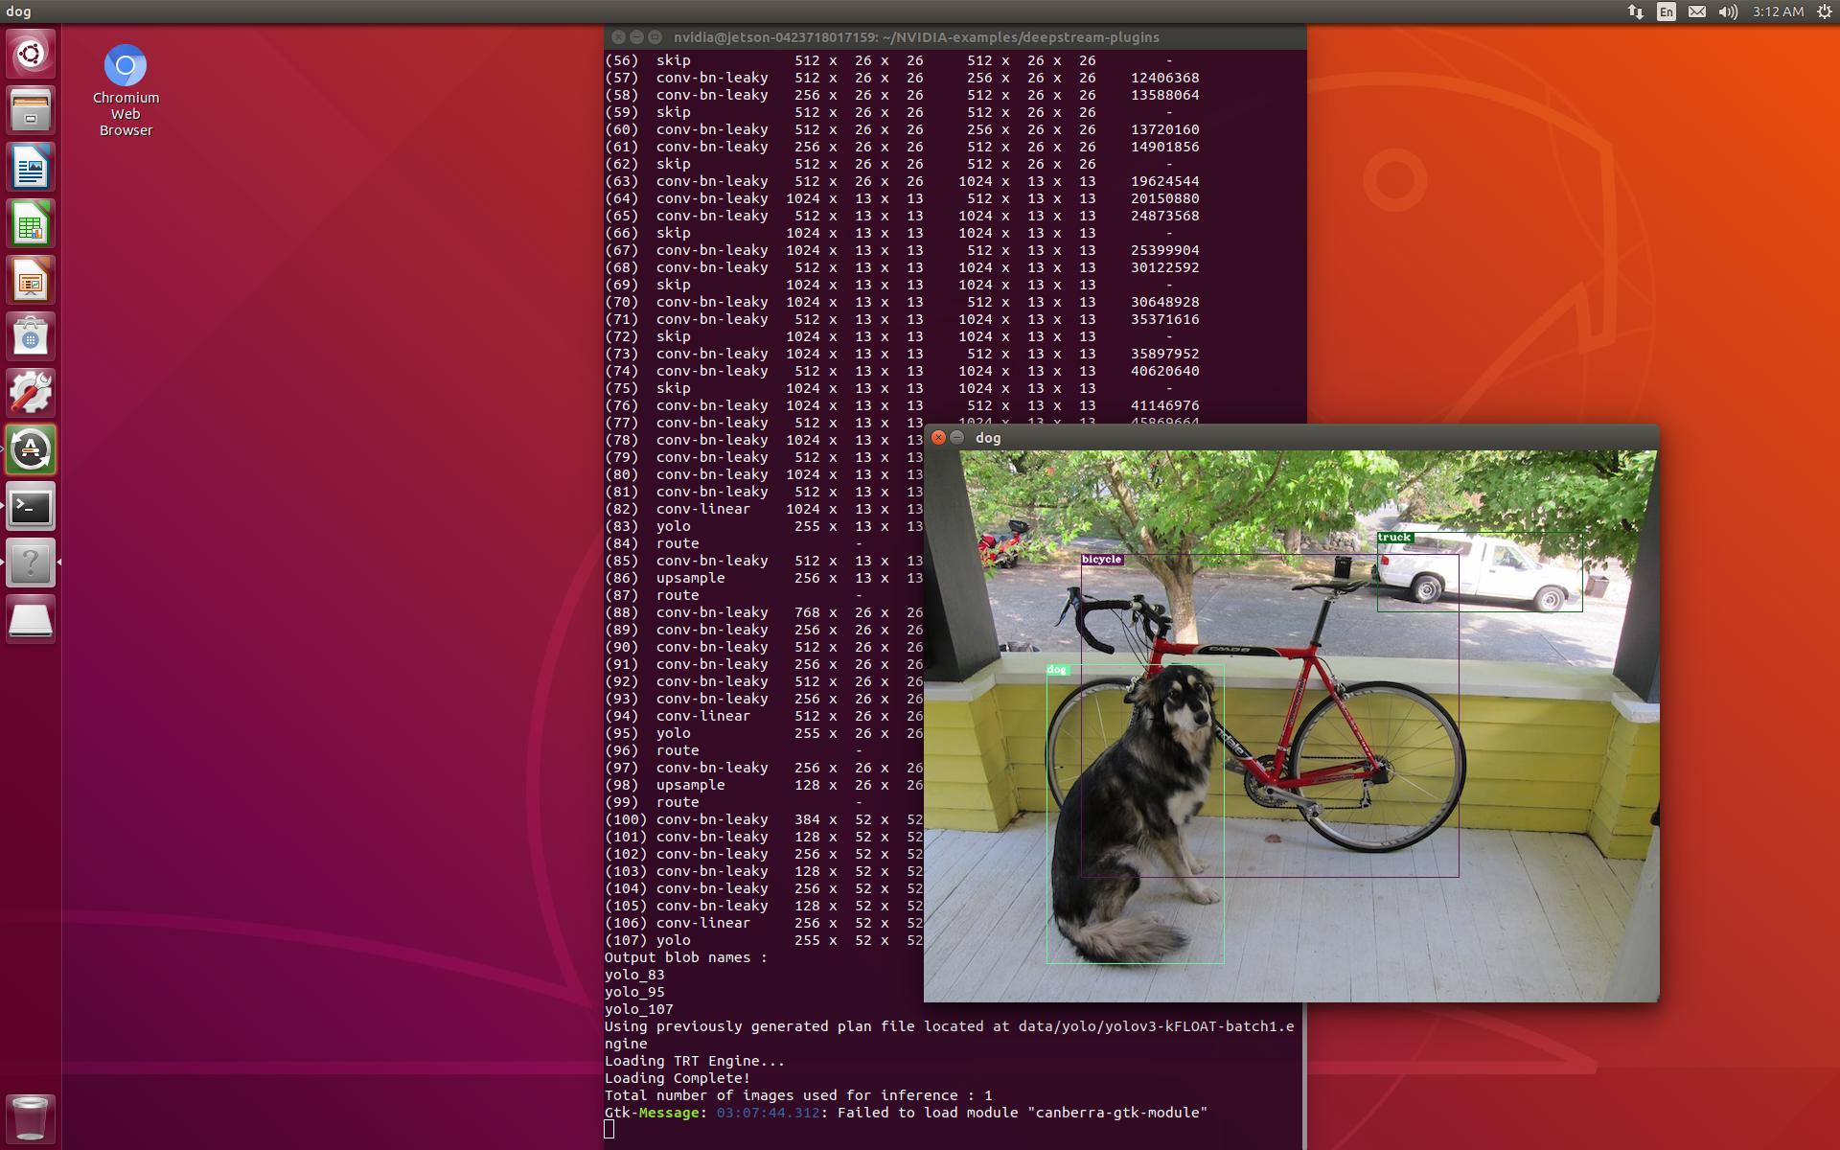Switch to the Terminal launcher icon
This screenshot has width=1840, height=1150.
31,507
